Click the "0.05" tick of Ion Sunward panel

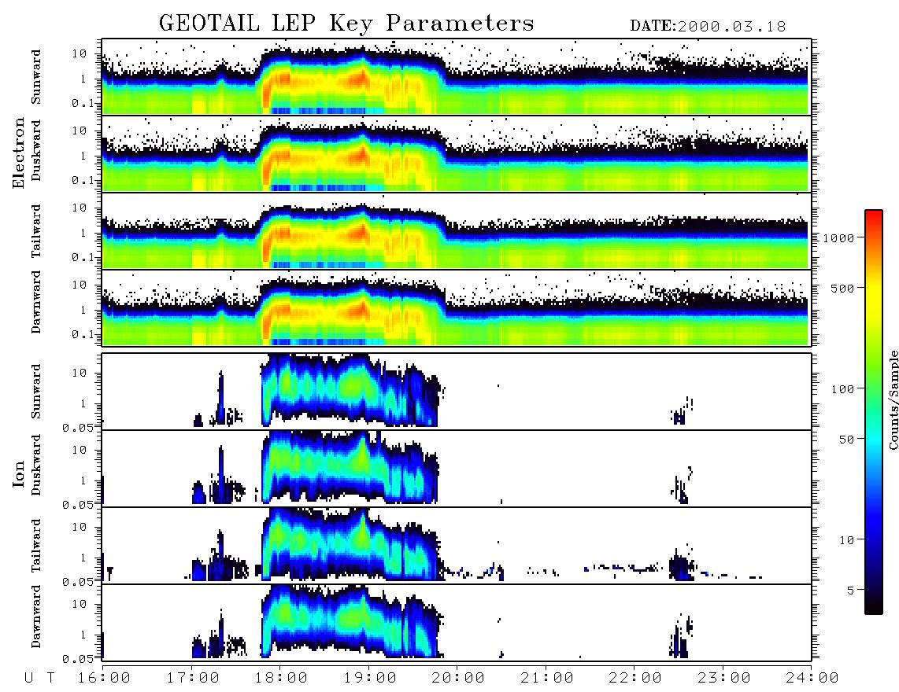tap(78, 427)
